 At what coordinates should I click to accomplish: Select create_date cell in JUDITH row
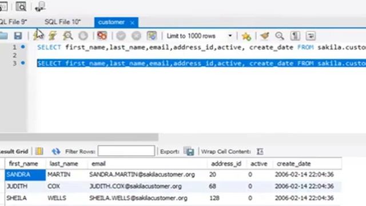tap(307, 187)
